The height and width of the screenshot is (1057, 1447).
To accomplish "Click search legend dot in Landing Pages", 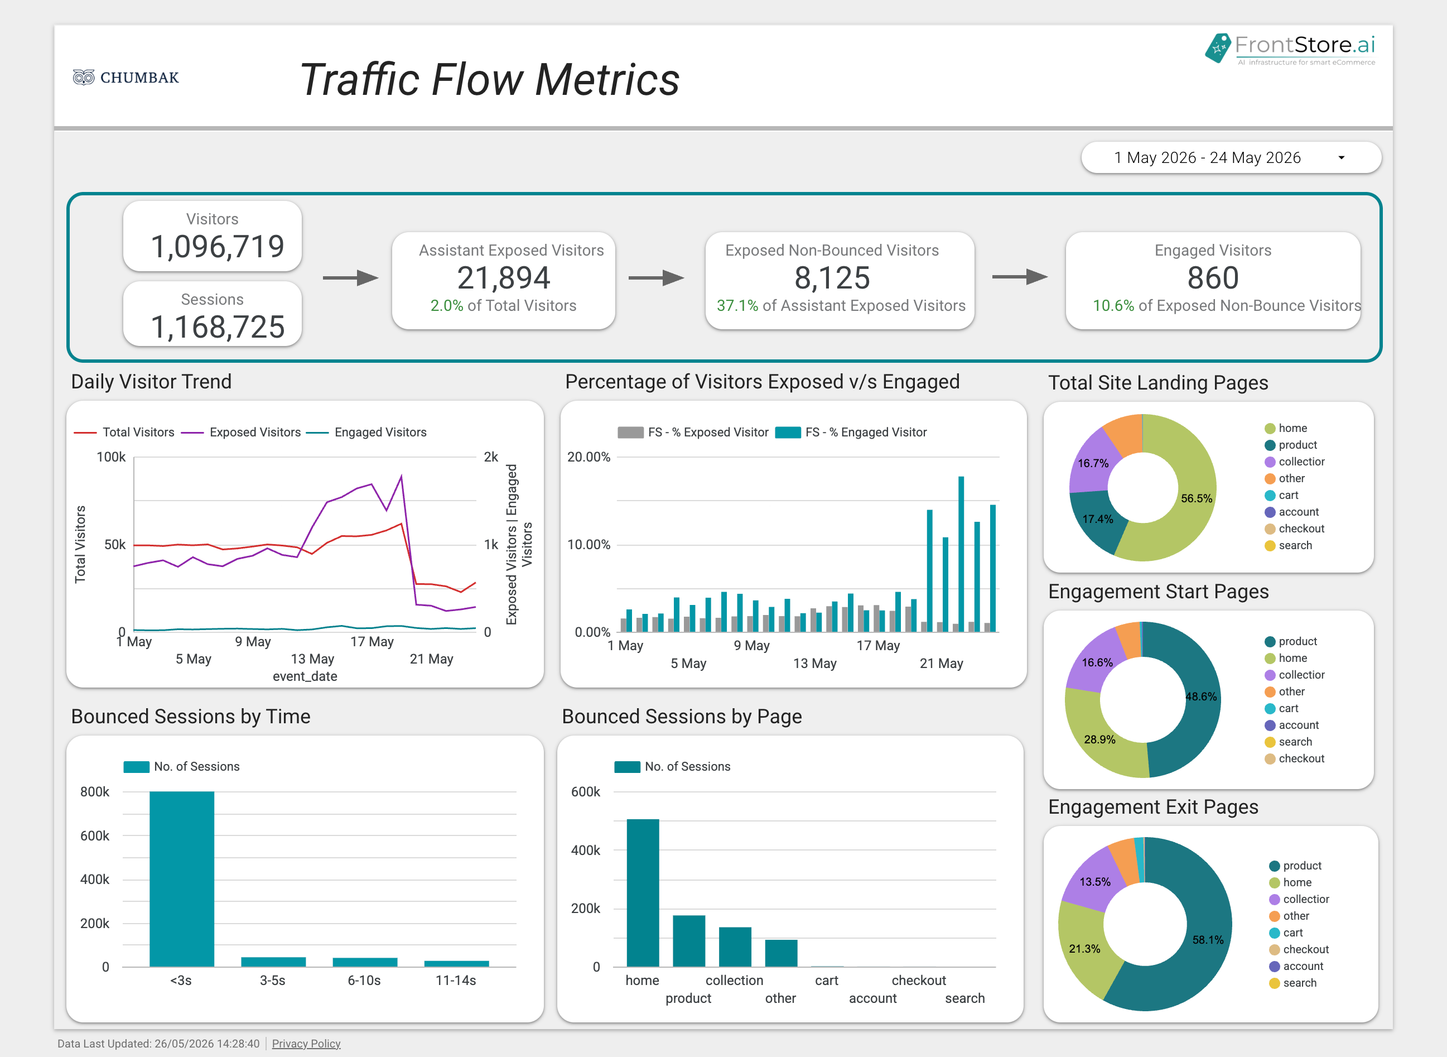I will (1270, 545).
